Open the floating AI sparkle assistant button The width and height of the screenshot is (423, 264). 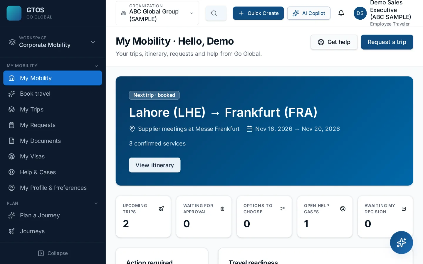[401, 242]
